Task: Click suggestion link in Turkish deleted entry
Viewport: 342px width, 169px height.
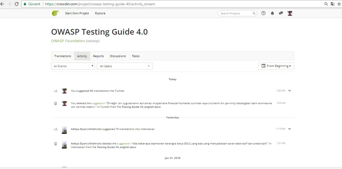Action: [98, 103]
